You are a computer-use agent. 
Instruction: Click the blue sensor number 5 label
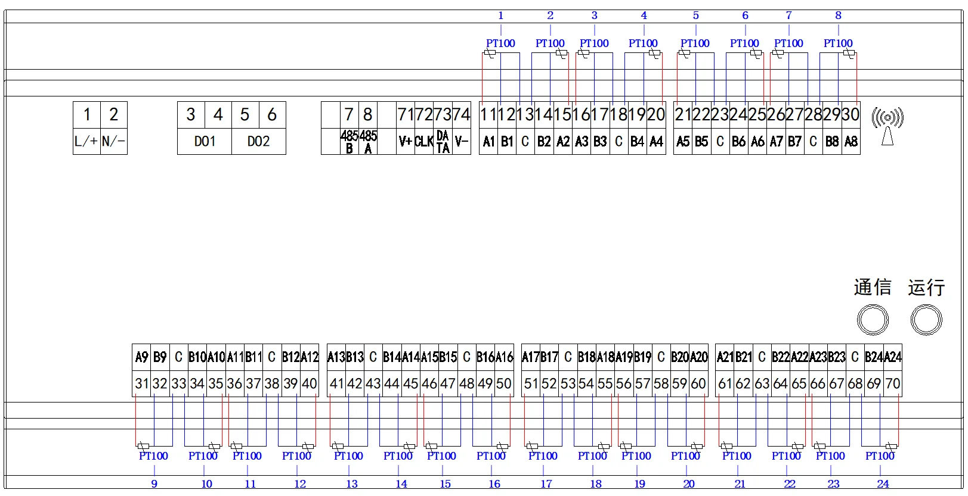point(695,15)
